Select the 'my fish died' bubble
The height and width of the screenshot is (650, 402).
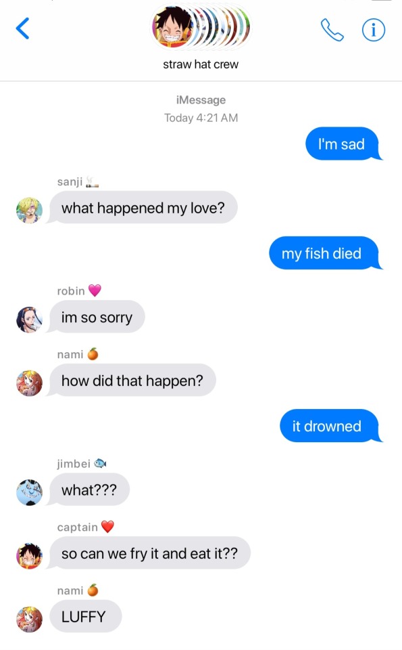325,253
